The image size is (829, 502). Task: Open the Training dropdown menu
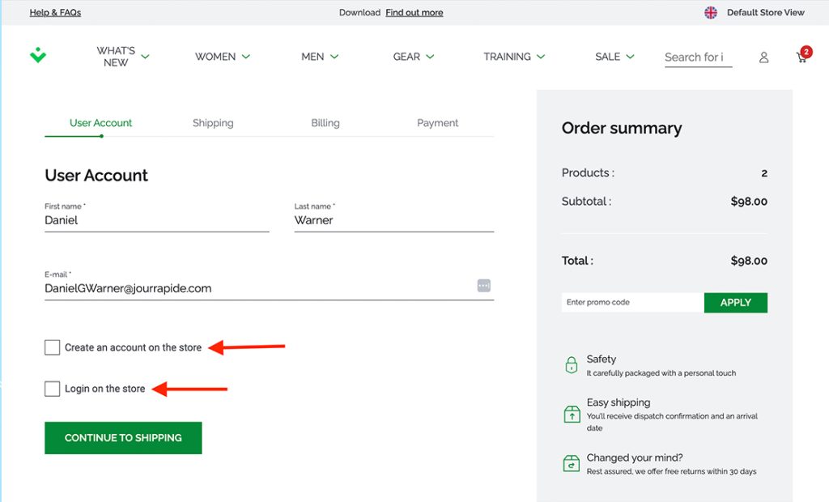tap(514, 57)
